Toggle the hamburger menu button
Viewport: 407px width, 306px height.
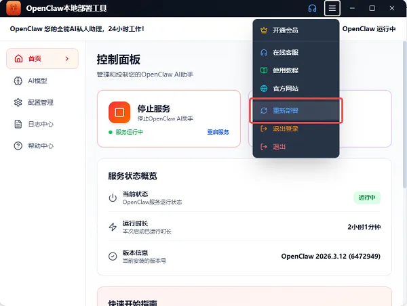point(332,8)
